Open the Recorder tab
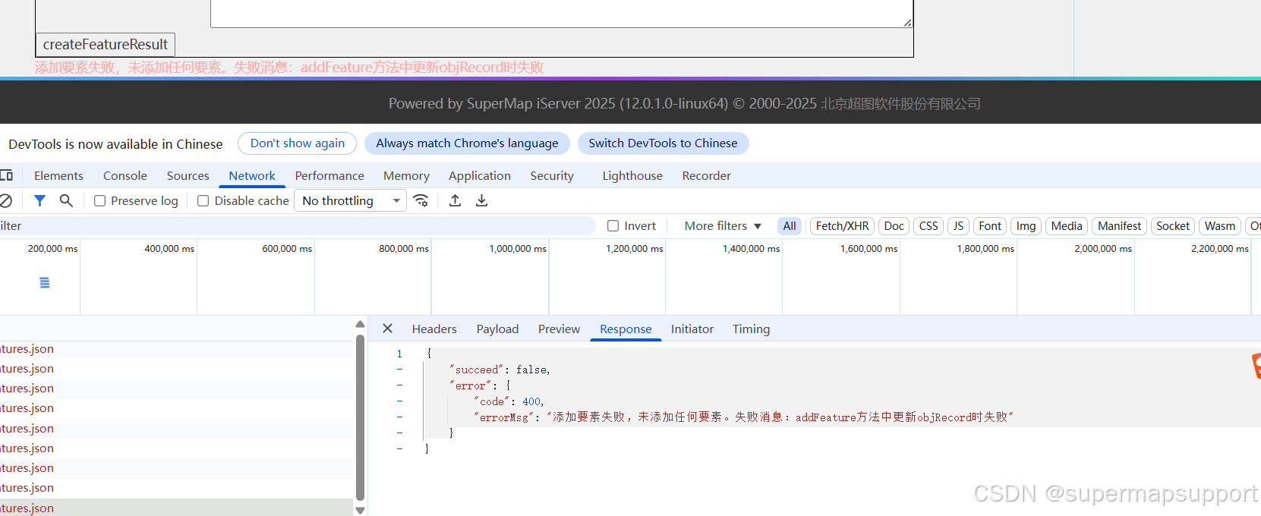 coord(706,175)
